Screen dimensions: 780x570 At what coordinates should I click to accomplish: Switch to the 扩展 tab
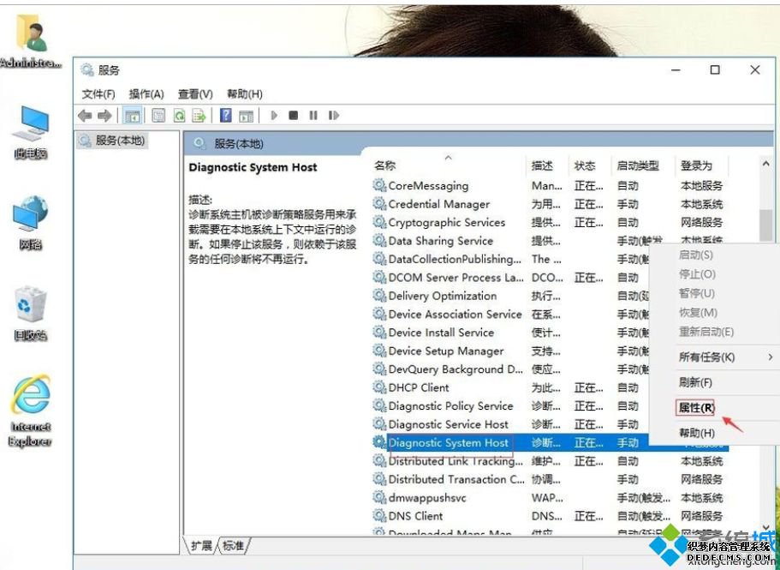point(201,546)
